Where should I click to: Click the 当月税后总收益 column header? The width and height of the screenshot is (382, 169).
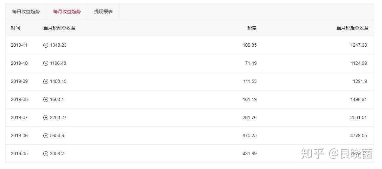click(352, 28)
